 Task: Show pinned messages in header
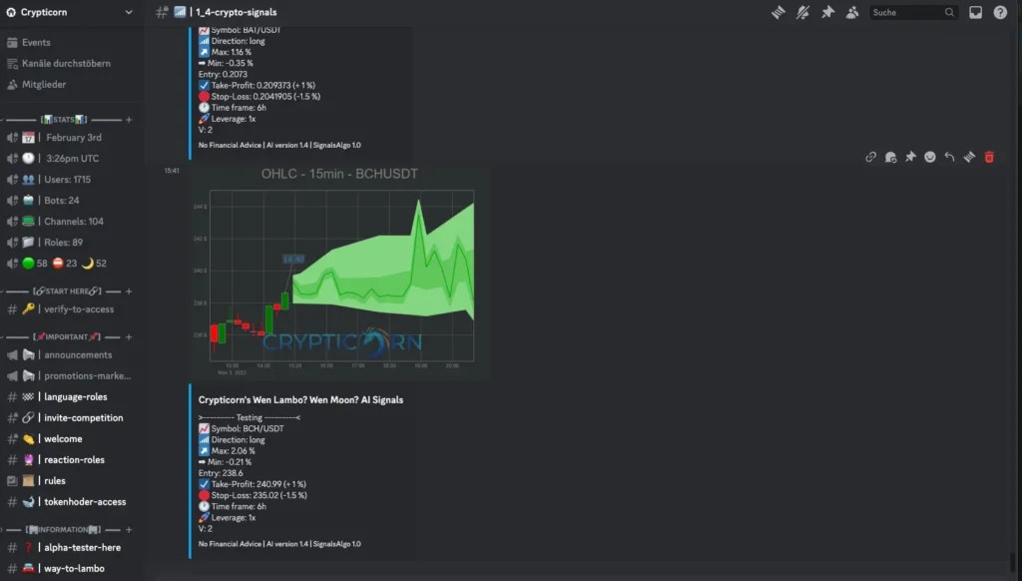coord(827,12)
